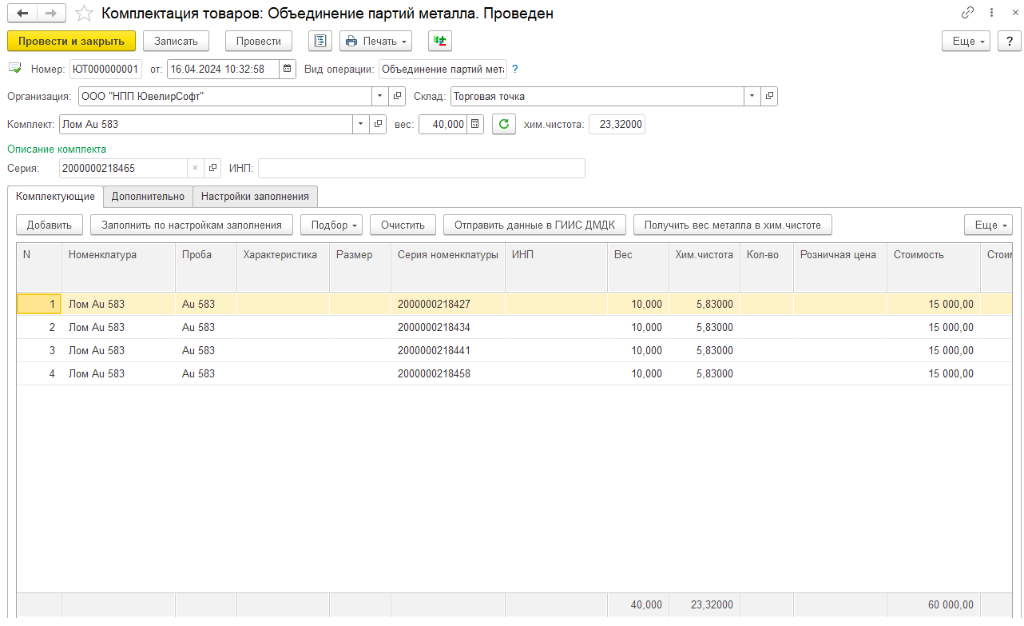Click Получить вес металла в хим.чистоте

(732, 225)
